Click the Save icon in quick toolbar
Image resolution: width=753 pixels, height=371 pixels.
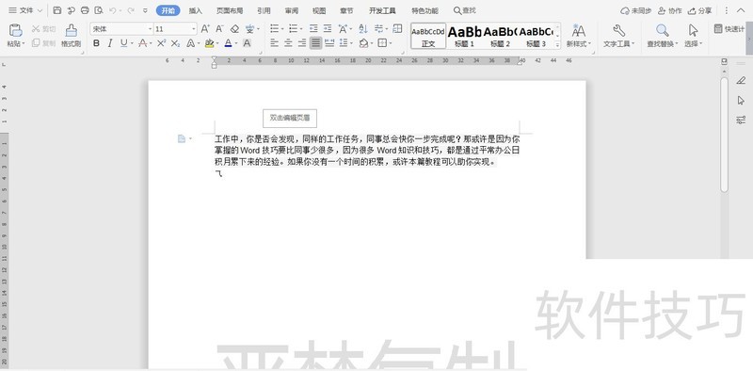pyautogui.click(x=57, y=10)
